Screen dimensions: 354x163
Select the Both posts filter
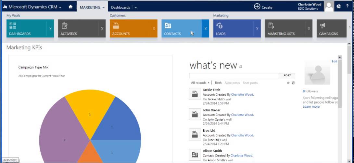click(218, 83)
